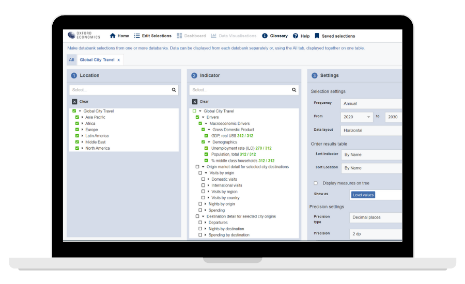Screen dimensions: 465x284
Task: Check the Domestic visits checkbox
Action: (x=203, y=179)
